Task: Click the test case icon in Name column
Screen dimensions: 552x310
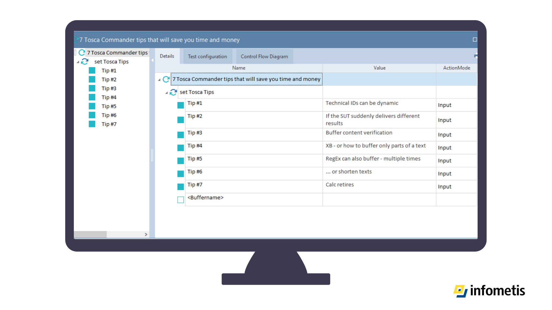Action: (x=166, y=79)
